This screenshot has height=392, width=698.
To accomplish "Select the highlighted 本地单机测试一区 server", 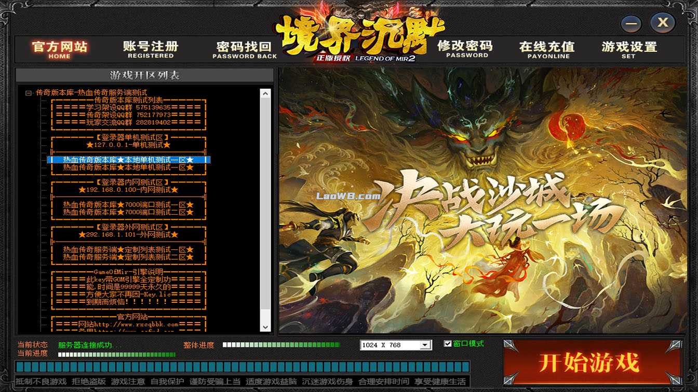I will tap(128, 160).
